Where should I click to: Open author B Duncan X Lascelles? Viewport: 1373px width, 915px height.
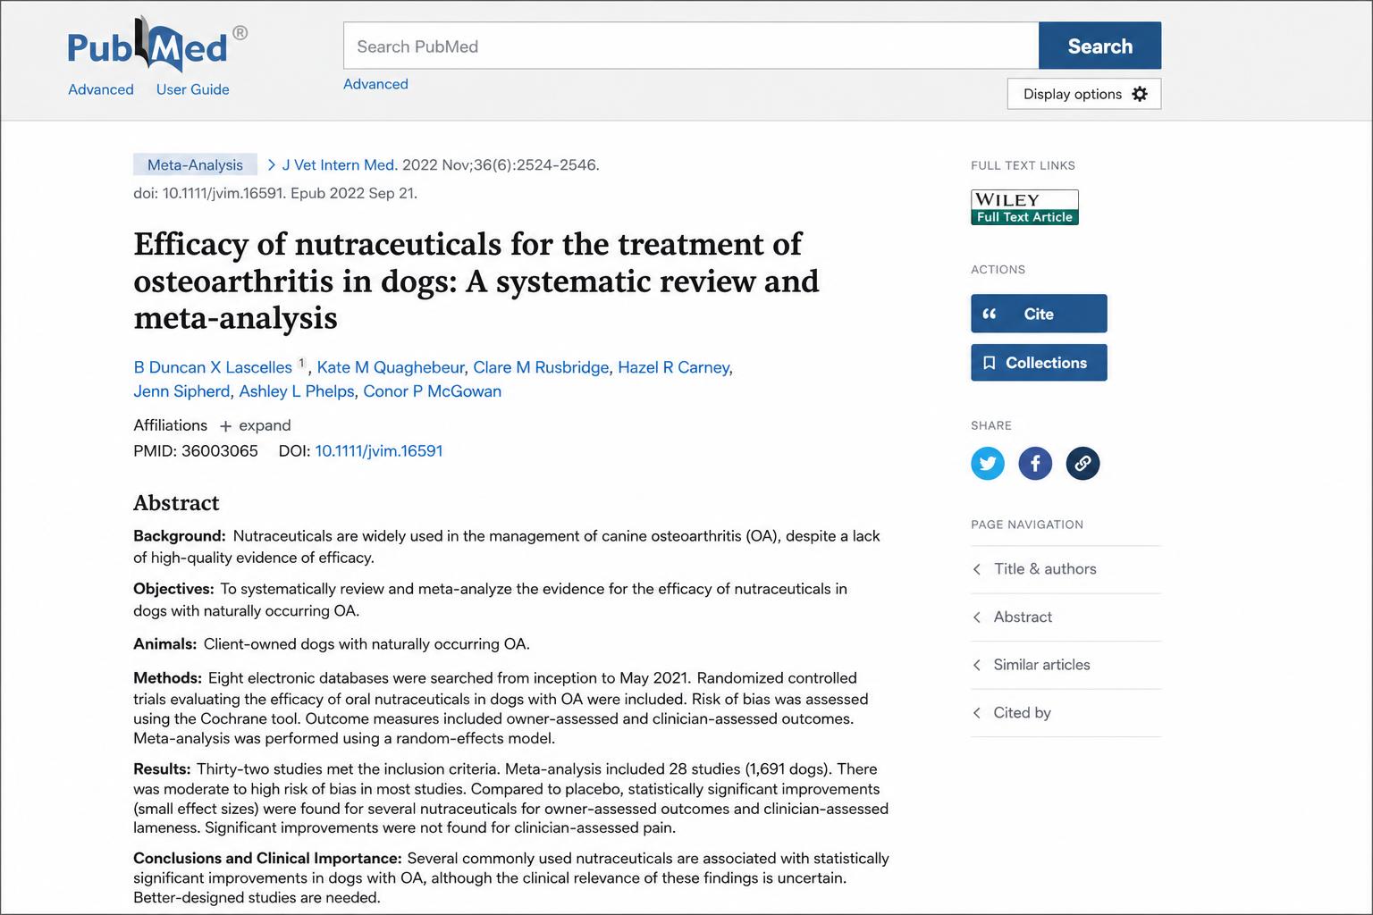(213, 367)
